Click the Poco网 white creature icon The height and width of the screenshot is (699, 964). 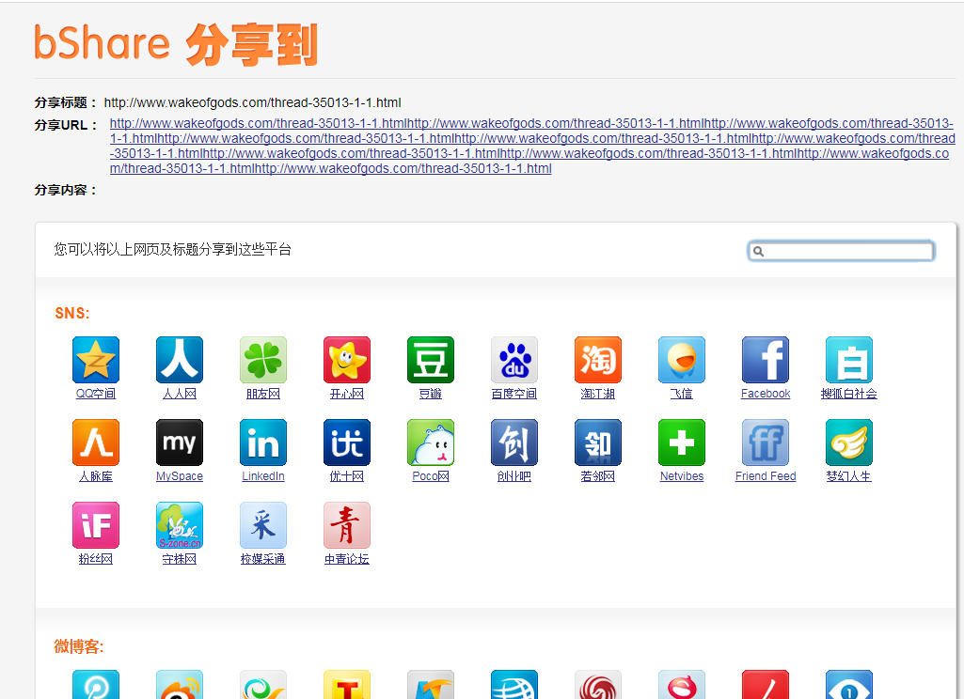pos(431,443)
